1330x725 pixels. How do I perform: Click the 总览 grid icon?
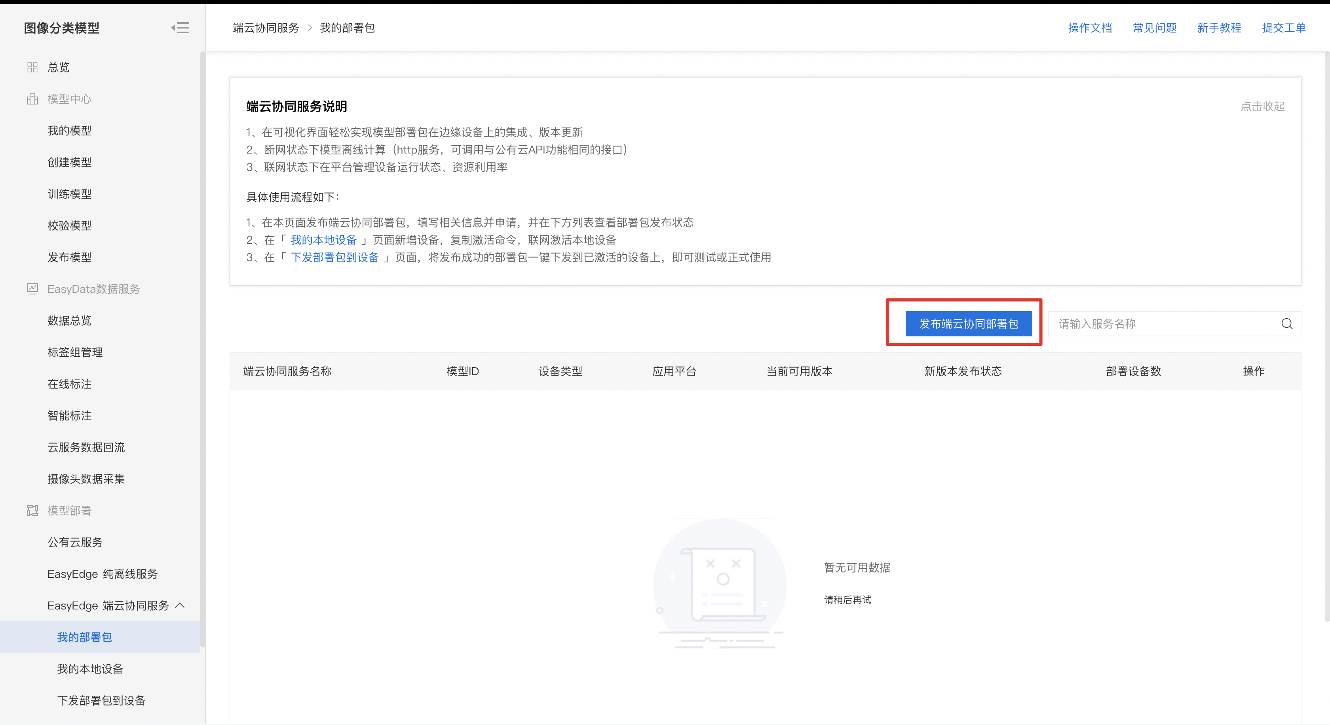coord(32,67)
